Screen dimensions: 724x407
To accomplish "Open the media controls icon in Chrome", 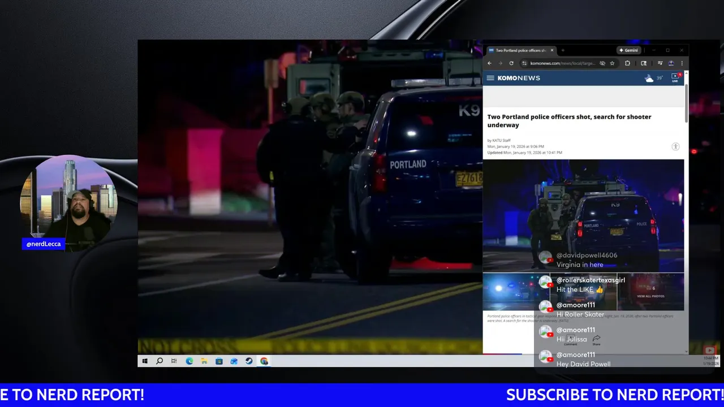I will click(660, 63).
